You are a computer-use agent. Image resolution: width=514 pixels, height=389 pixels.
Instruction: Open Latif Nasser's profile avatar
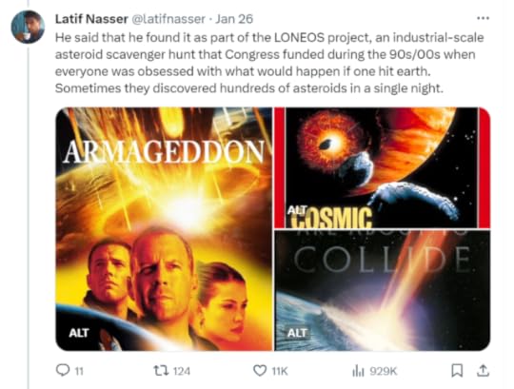coord(28,27)
